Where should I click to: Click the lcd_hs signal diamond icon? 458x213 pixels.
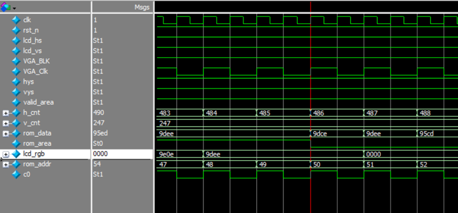[x=16, y=41]
